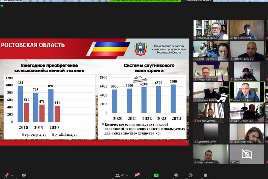This screenshot has height=179, width=268.
Task: Click the Rostov region coat of arms
Action: click(140, 49)
